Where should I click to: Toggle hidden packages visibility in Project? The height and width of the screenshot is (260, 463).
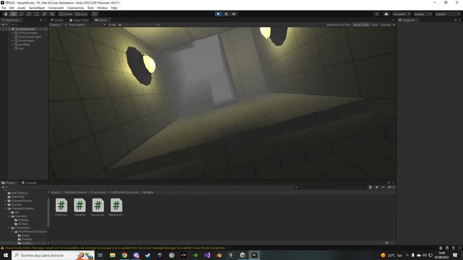(391, 187)
